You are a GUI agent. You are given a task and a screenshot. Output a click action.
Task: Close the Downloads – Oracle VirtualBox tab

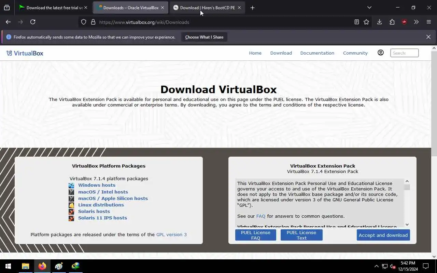pos(163,8)
